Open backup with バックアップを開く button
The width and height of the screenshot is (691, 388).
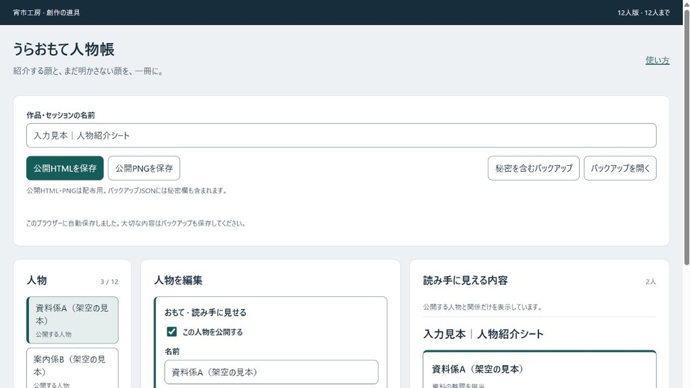point(620,168)
